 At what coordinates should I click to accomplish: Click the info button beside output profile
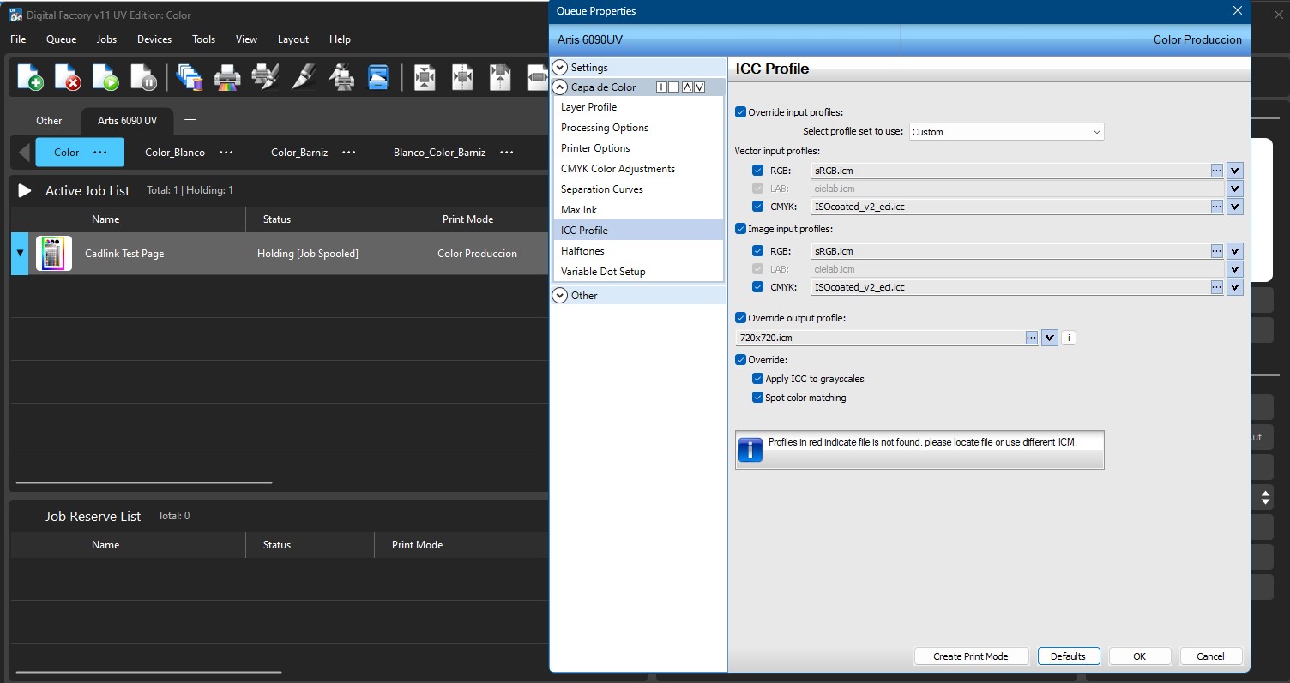point(1068,338)
